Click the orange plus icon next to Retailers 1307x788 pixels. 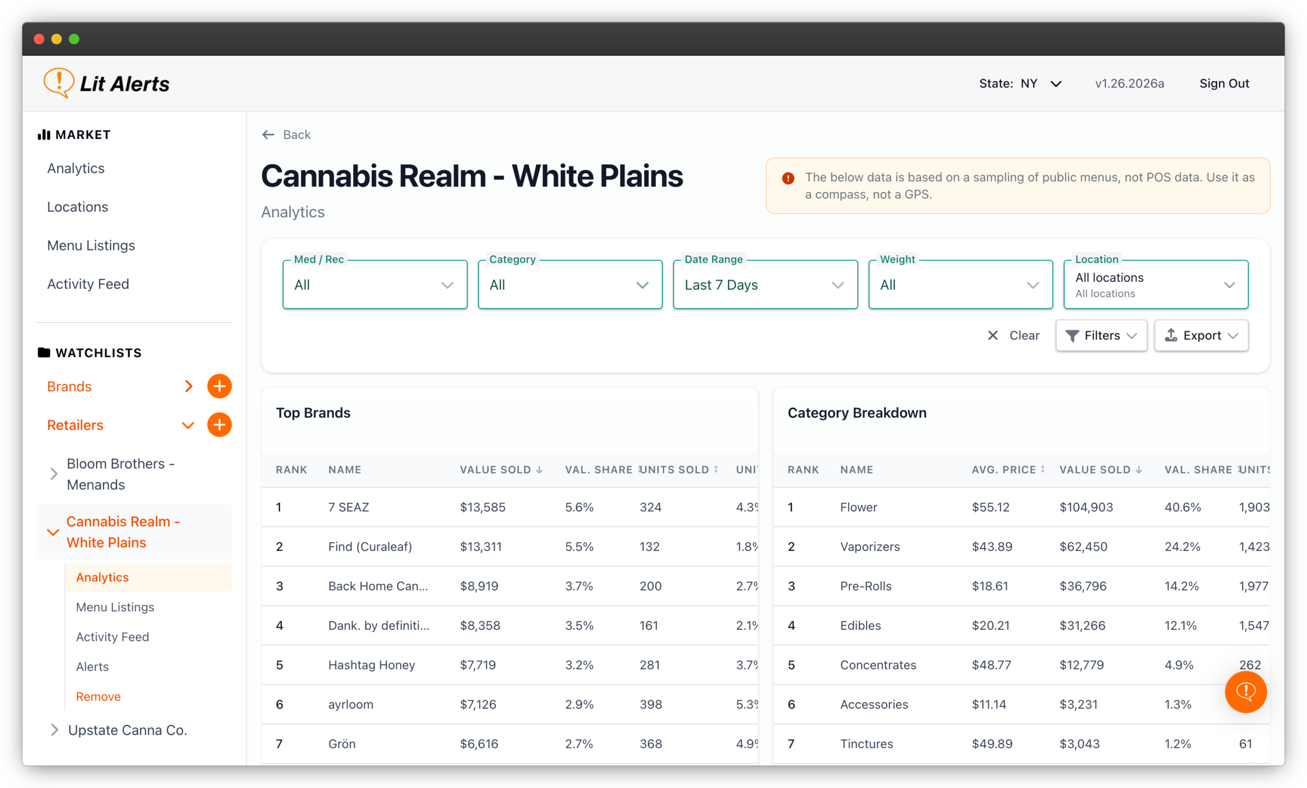click(219, 425)
